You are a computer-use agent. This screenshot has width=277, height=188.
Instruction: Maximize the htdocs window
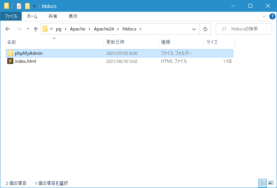250,6
